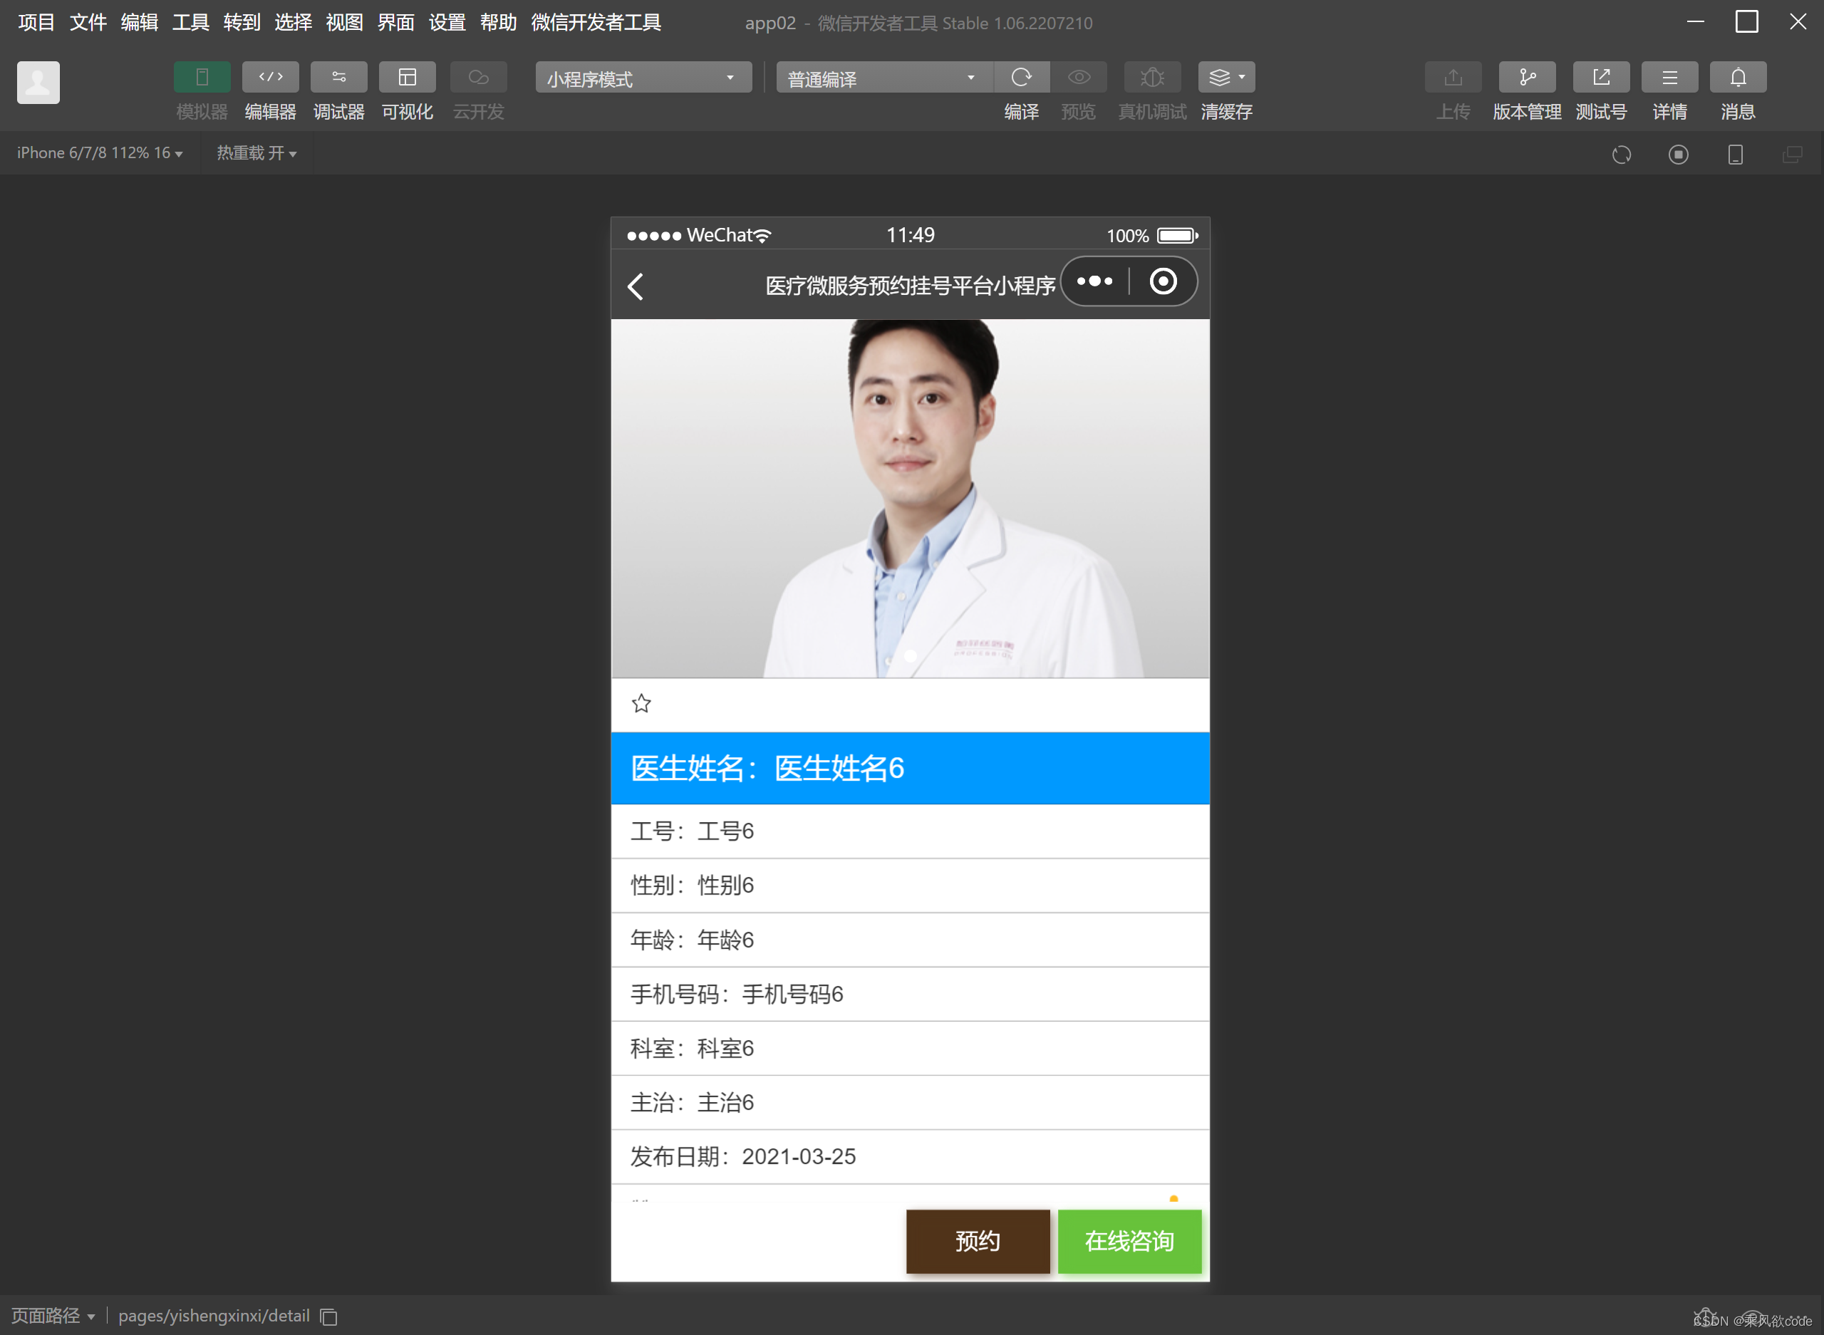Open the 设置 menu

[x=446, y=23]
